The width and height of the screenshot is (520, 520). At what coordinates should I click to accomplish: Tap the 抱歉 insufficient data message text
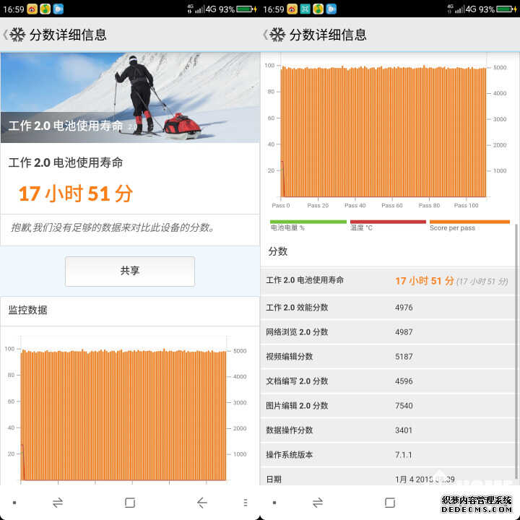point(113,227)
